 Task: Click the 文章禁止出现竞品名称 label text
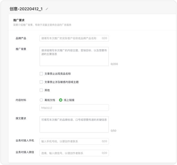pyautogui.click(x=58, y=74)
